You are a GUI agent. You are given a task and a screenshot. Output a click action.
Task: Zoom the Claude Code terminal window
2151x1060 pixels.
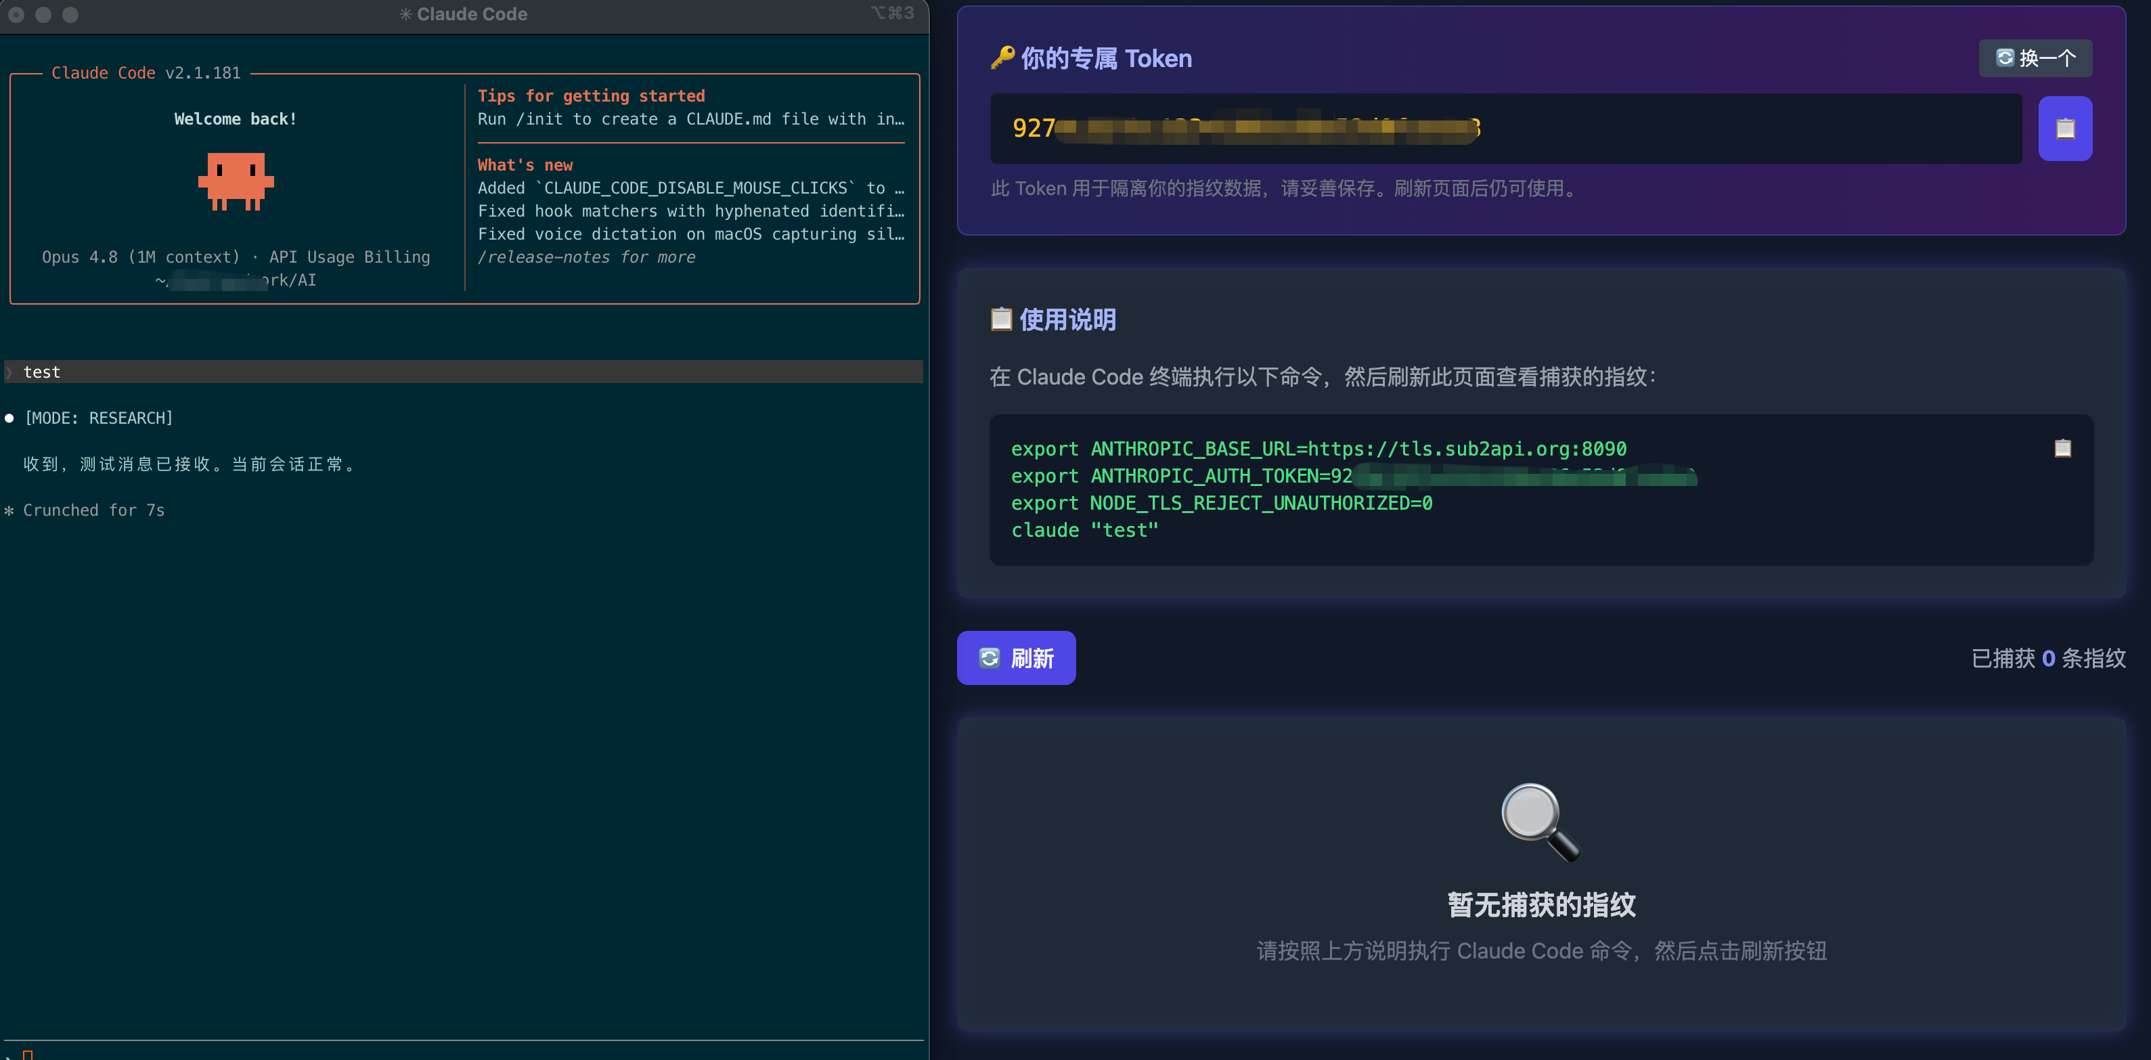[70, 14]
